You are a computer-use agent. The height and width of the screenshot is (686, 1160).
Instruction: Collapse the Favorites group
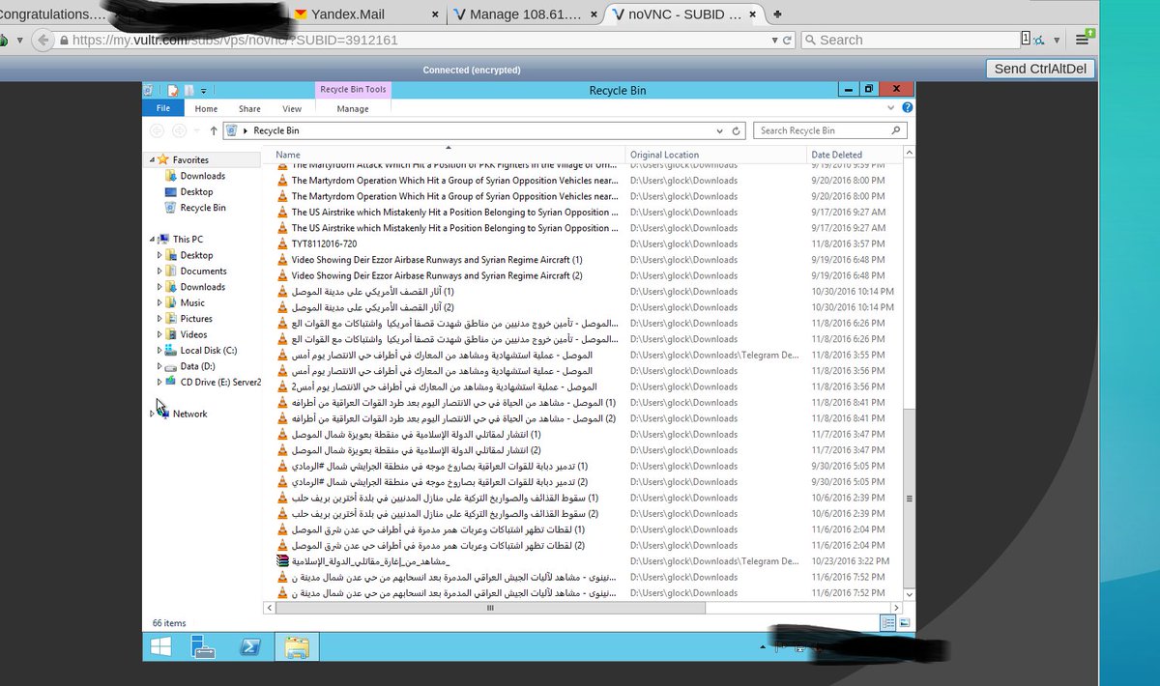click(x=151, y=159)
